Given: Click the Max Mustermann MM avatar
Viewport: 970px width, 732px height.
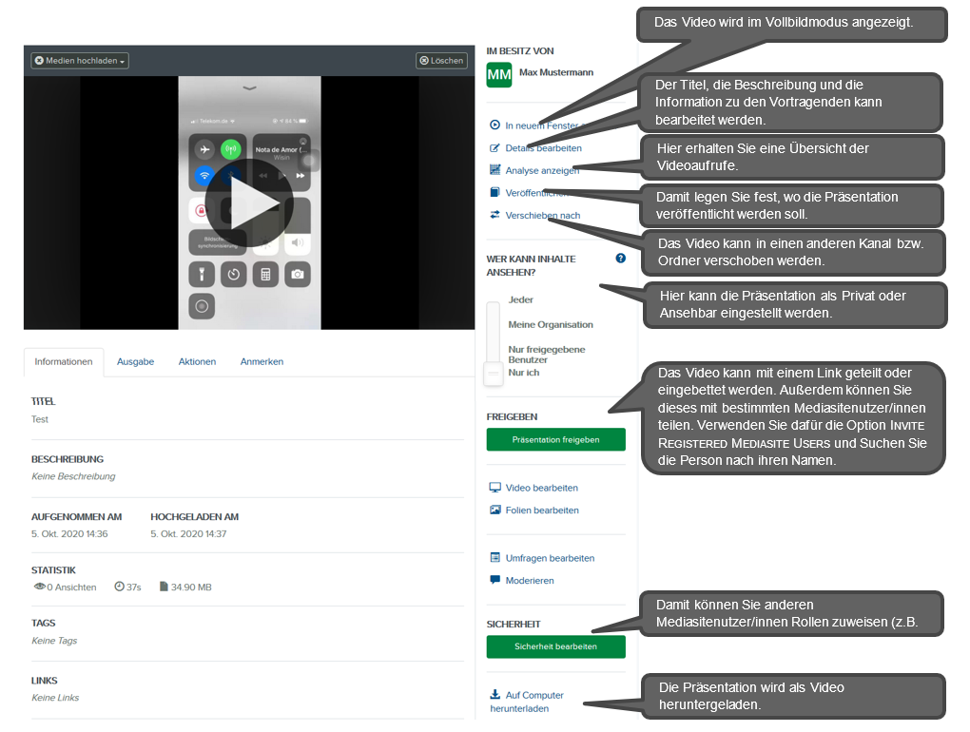Looking at the screenshot, I should coord(499,75).
